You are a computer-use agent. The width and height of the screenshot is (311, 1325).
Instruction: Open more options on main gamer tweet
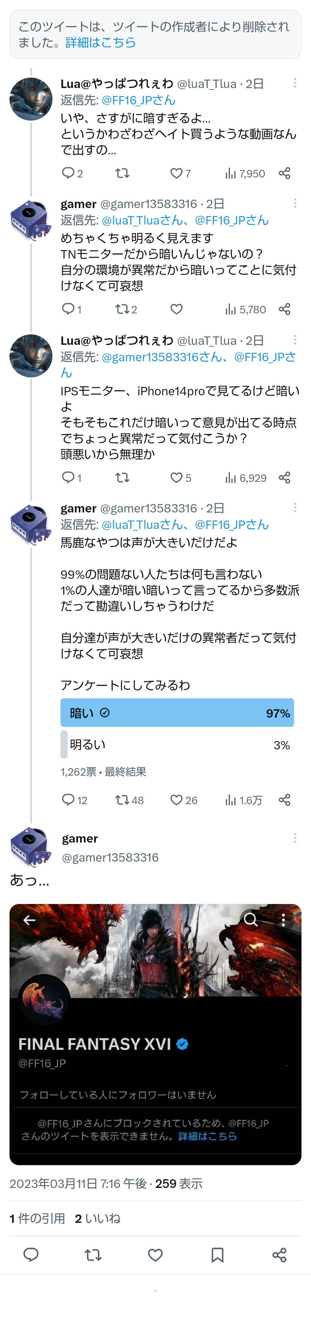click(x=295, y=839)
